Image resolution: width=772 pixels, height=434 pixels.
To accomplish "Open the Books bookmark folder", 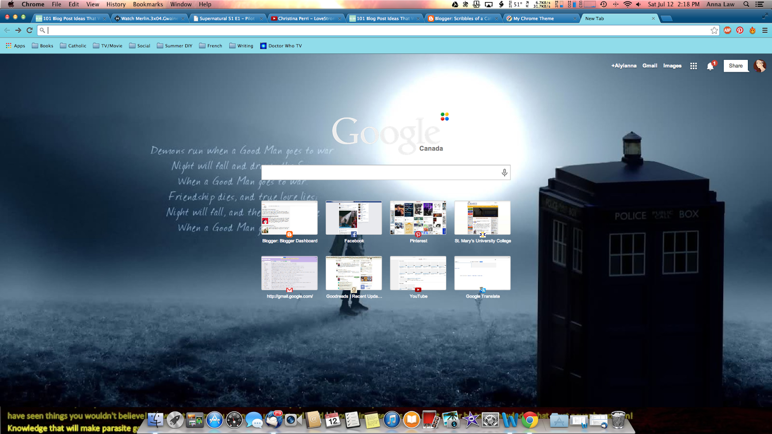I will [x=42, y=46].
